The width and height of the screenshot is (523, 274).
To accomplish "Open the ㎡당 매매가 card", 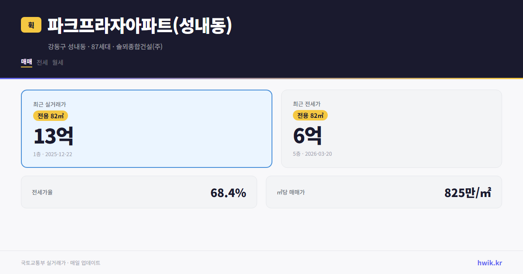I will click(384, 192).
